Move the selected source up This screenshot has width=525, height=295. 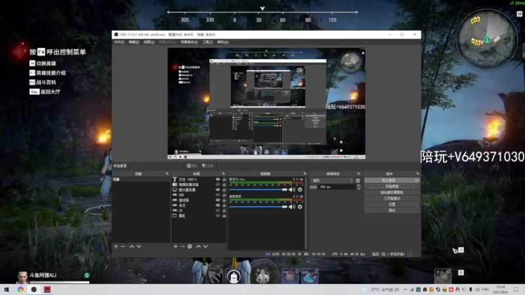pos(198,246)
